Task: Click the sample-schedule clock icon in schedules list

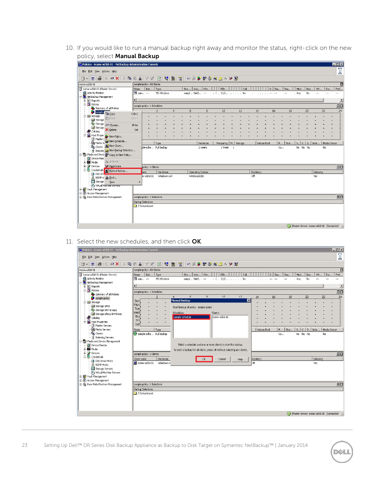Action: pos(135,334)
